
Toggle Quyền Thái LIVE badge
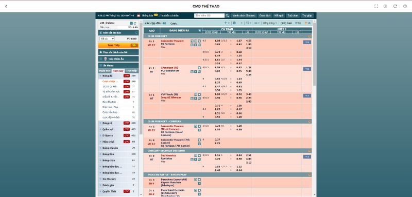(x=127, y=191)
